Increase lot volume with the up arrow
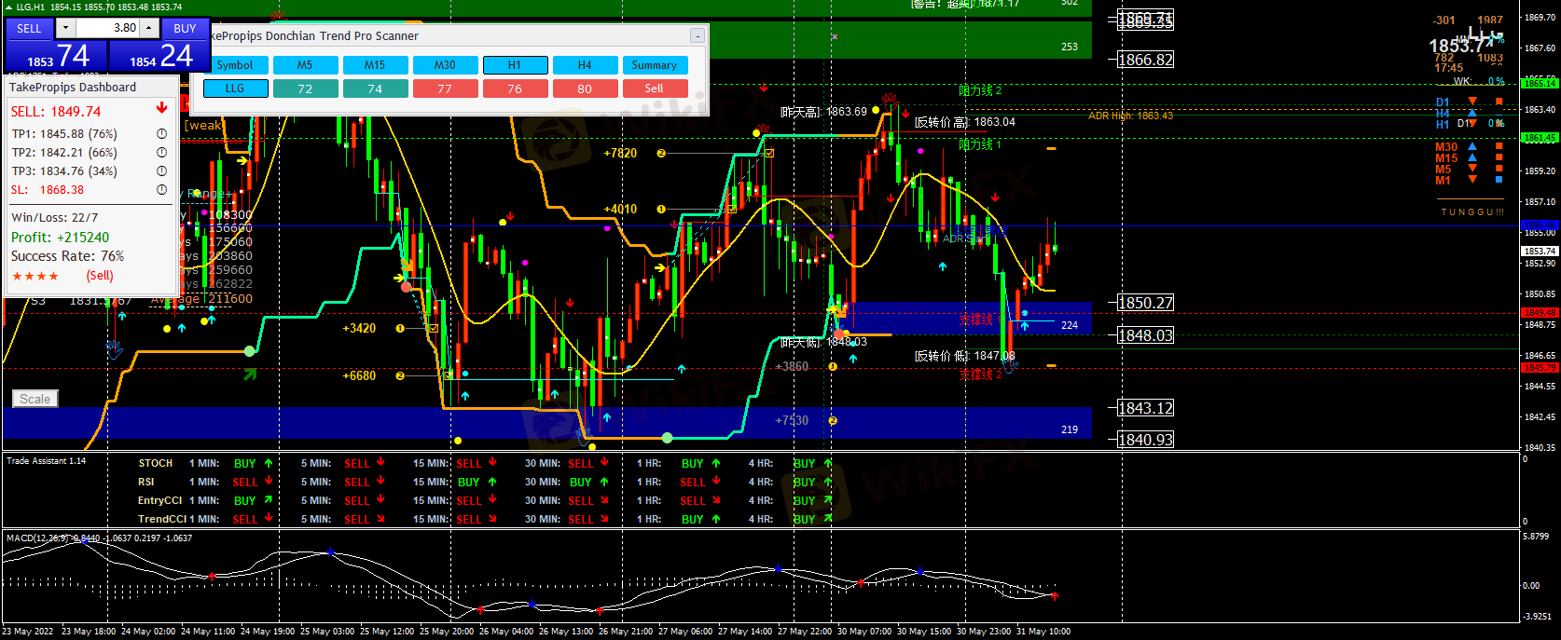 (x=148, y=28)
